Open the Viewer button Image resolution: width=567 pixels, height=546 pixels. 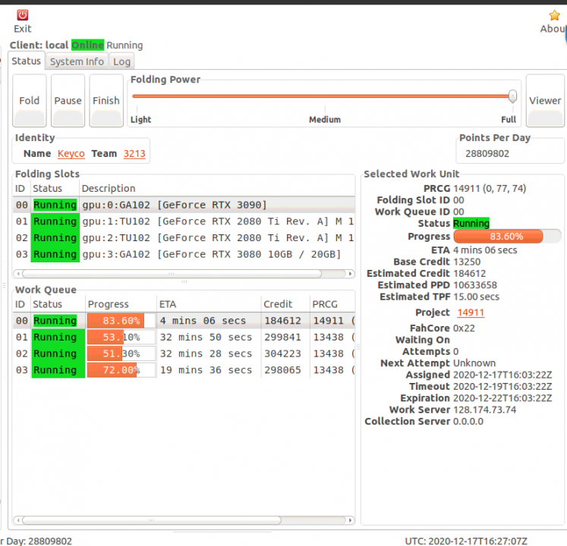coord(545,100)
